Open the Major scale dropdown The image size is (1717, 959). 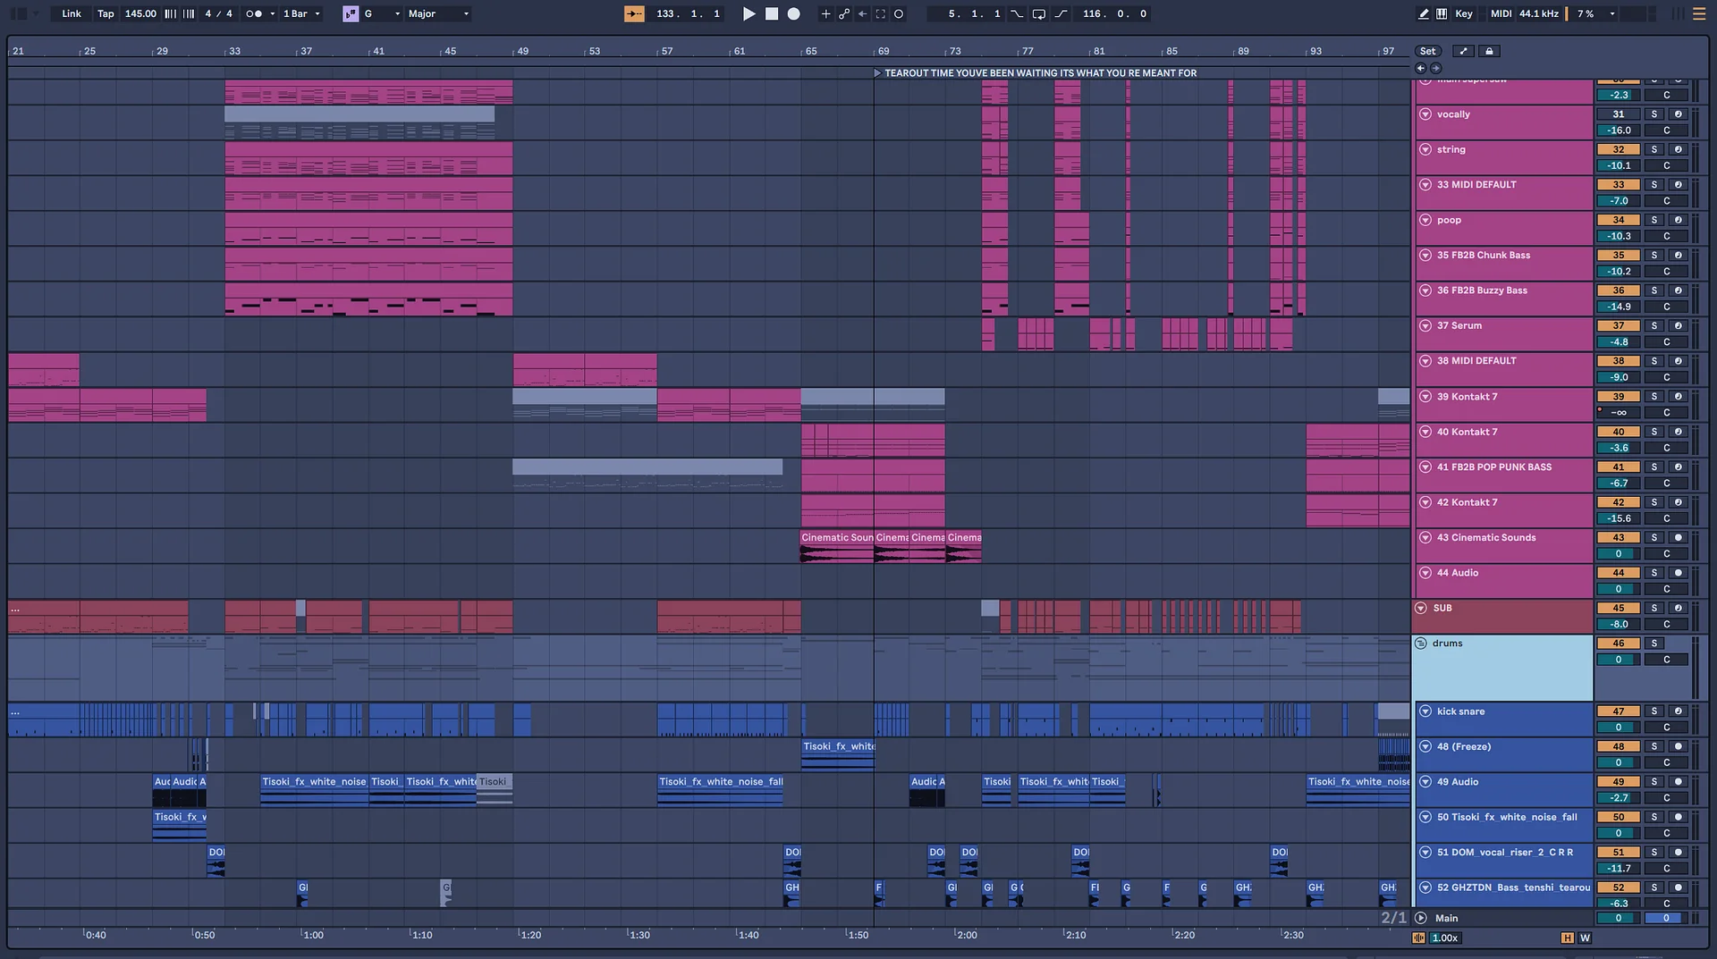coord(438,13)
